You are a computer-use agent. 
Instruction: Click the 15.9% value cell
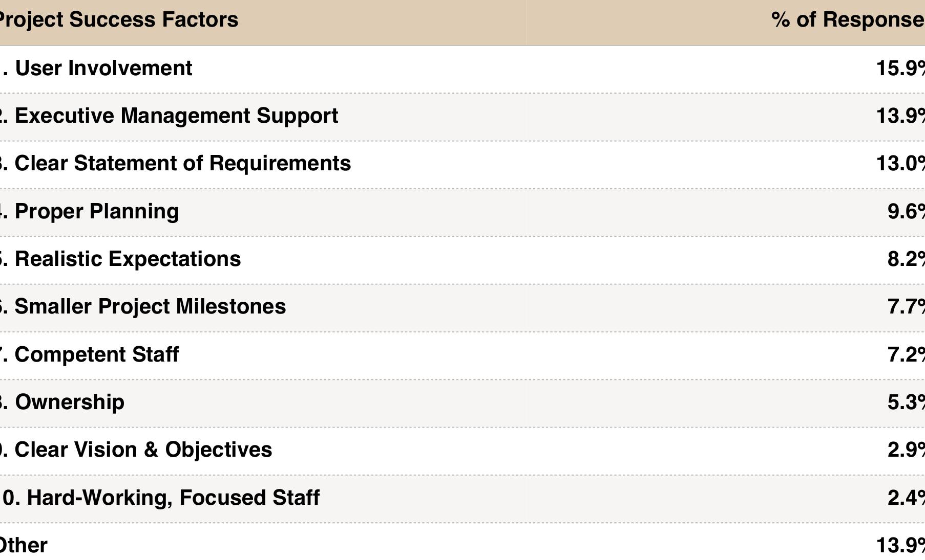900,69
